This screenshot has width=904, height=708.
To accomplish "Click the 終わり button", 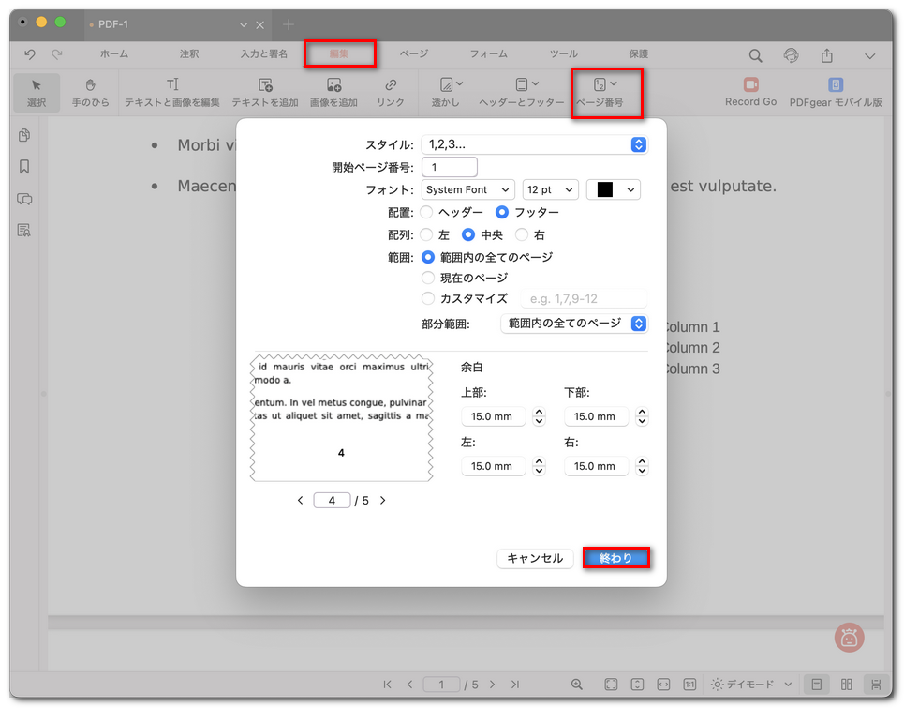I will point(615,558).
